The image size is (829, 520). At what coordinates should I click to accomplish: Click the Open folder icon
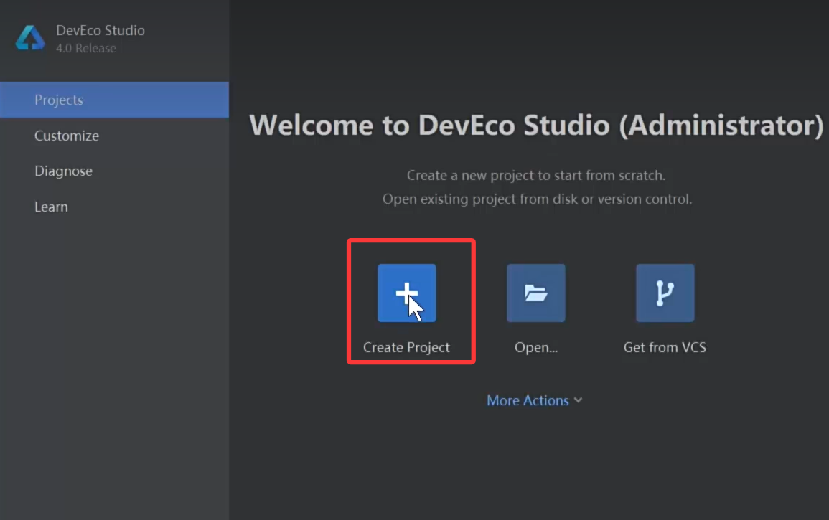[x=536, y=293]
